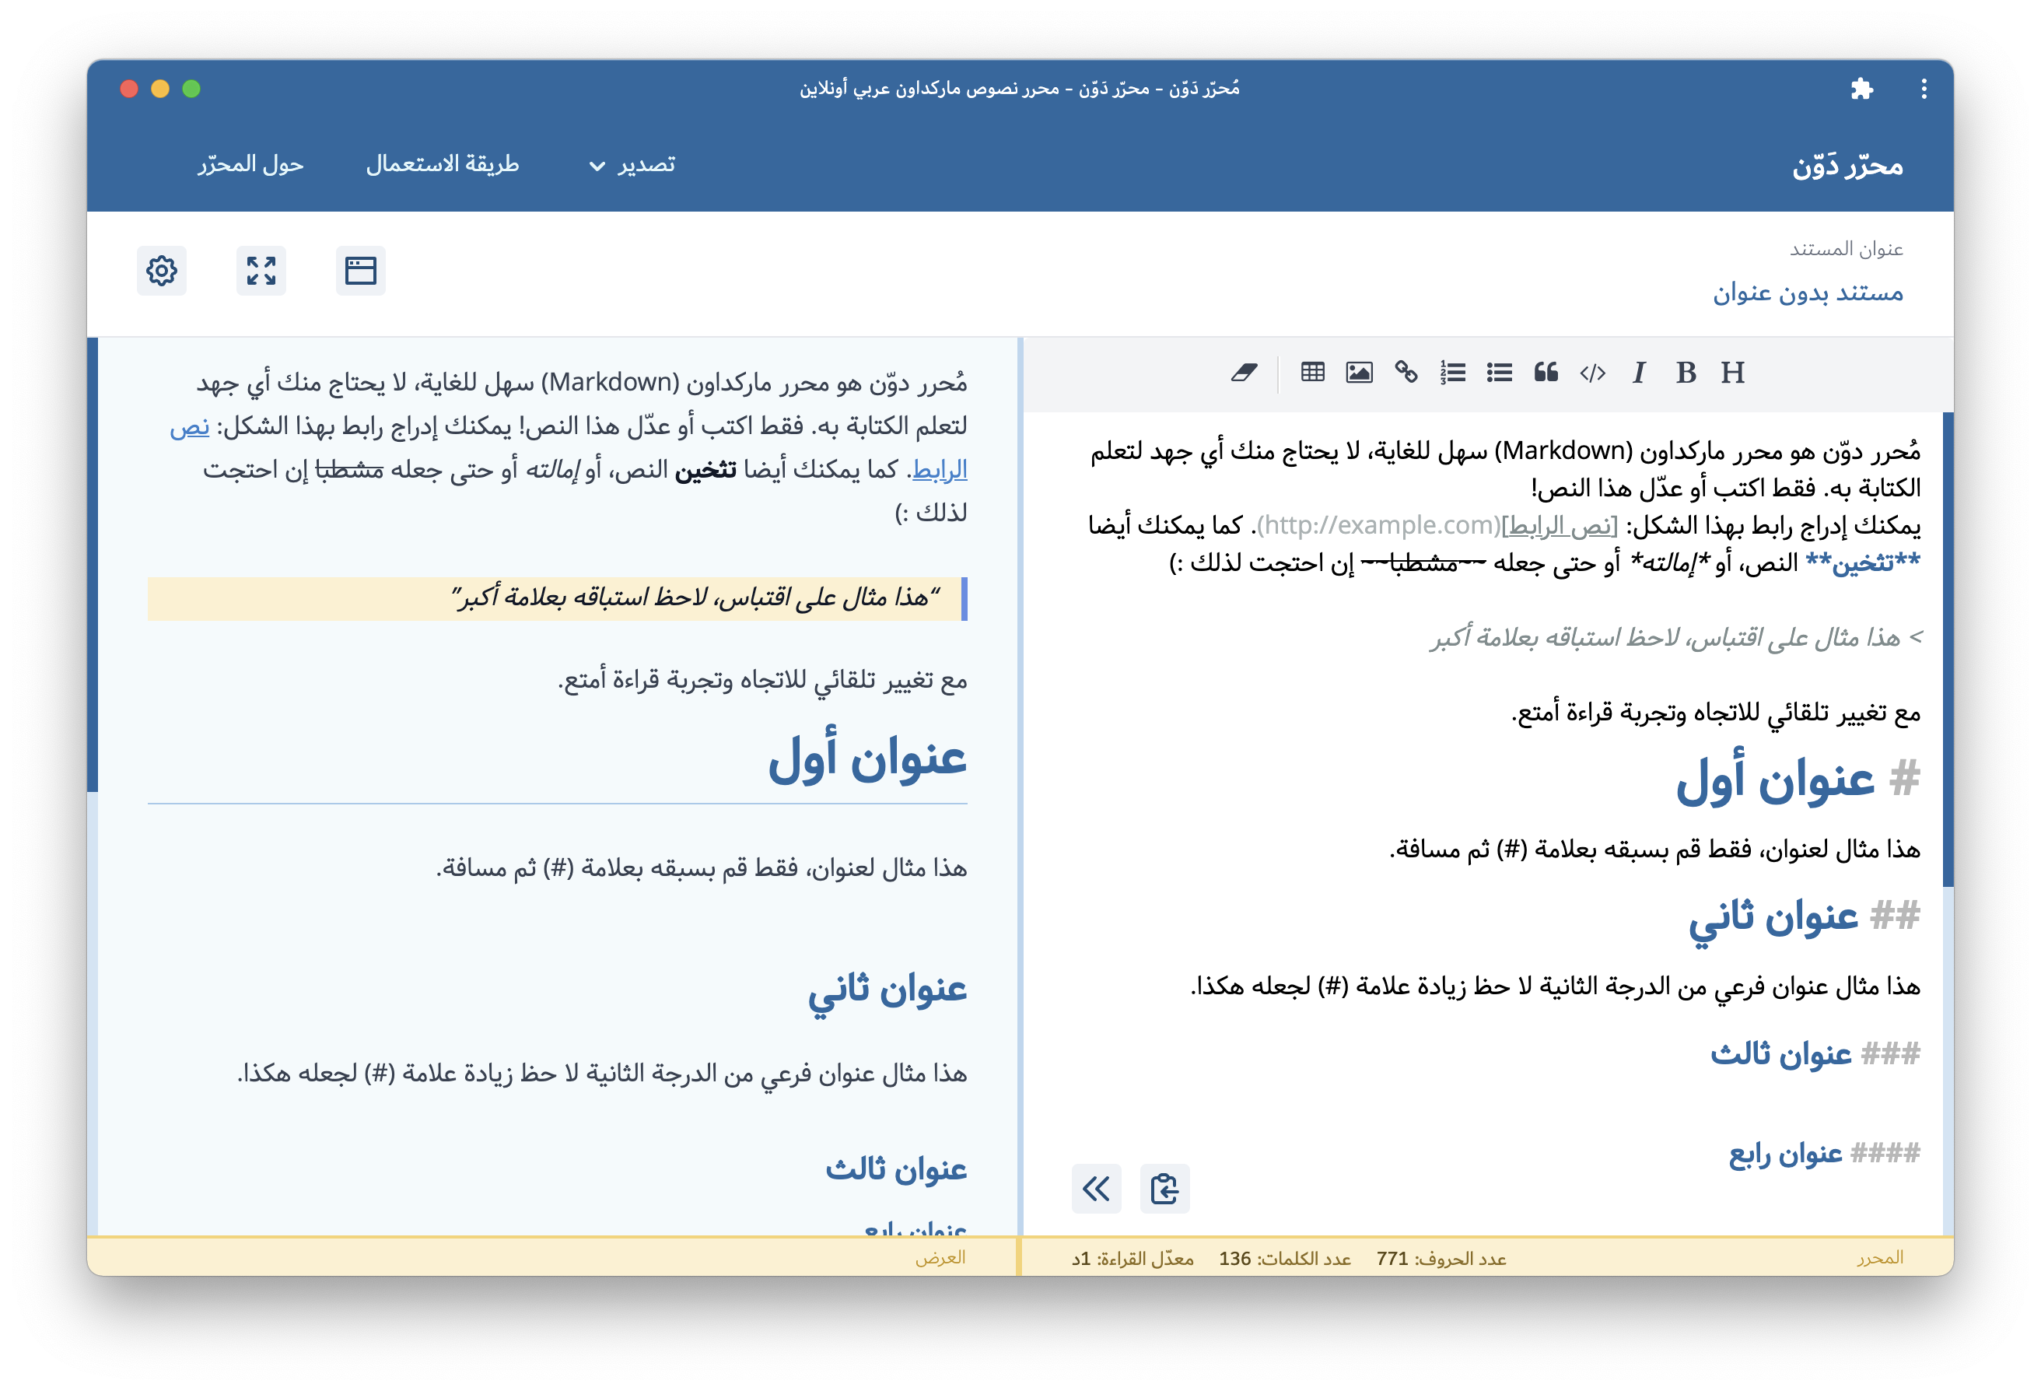This screenshot has height=1391, width=2041.
Task: Open the طريقة الاستعمال menu item
Action: 443,164
